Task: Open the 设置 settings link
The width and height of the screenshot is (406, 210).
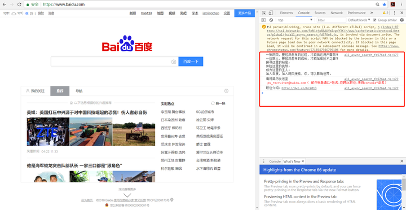Action: point(227,13)
